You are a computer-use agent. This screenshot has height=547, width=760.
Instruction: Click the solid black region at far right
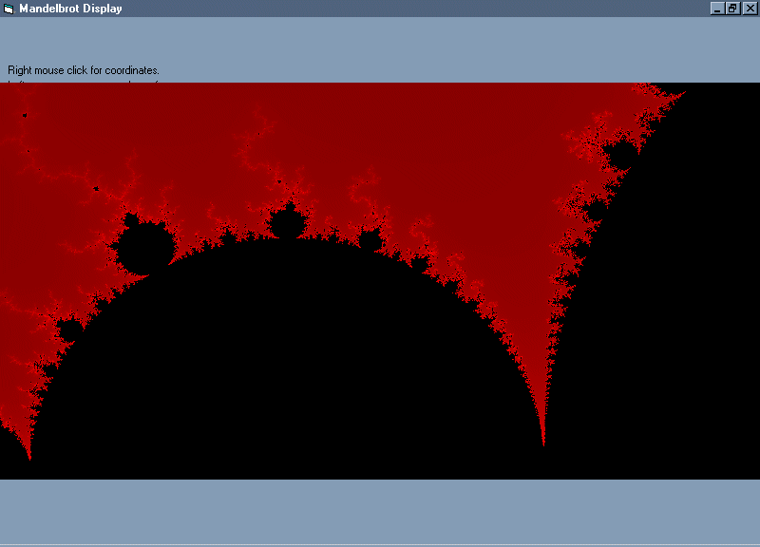pyautogui.click(x=684, y=313)
